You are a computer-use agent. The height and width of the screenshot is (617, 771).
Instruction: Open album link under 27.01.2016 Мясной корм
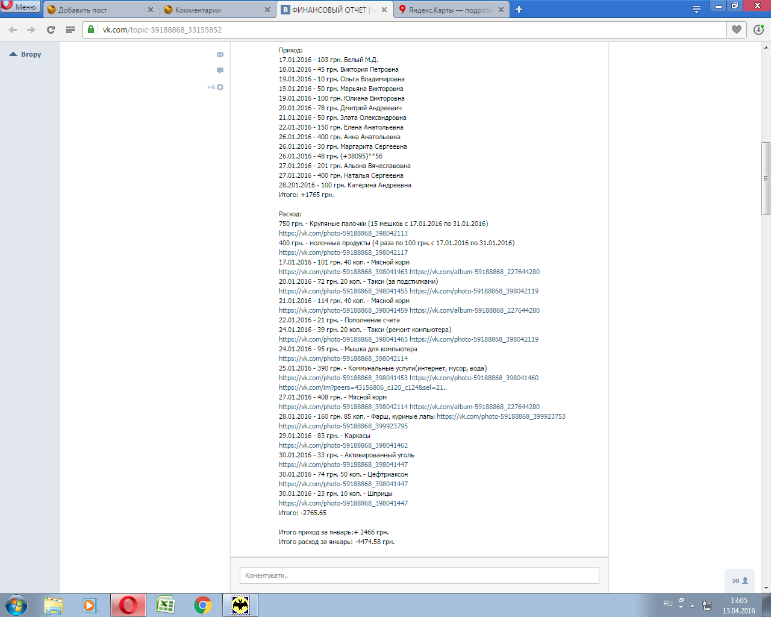(475, 407)
